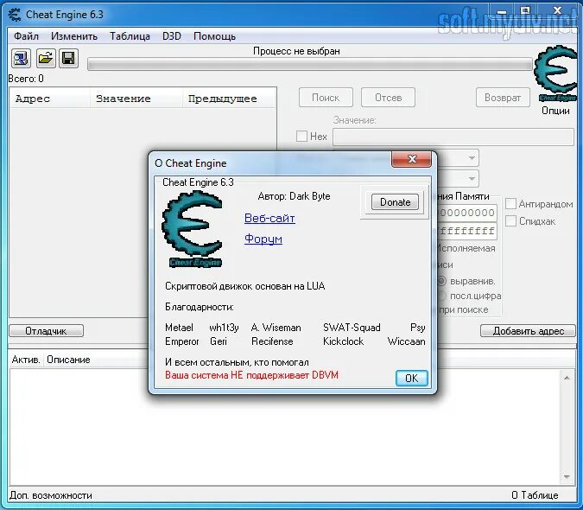583x510 pixels.
Task: Click the Поиск button
Action: click(x=326, y=98)
